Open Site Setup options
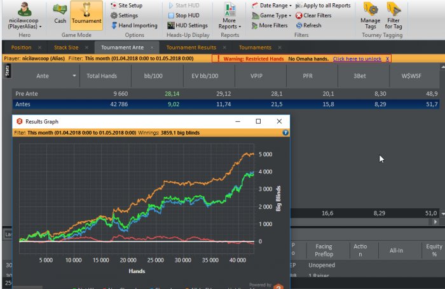Image resolution: width=445 pixels, height=289 pixels. pos(127,5)
